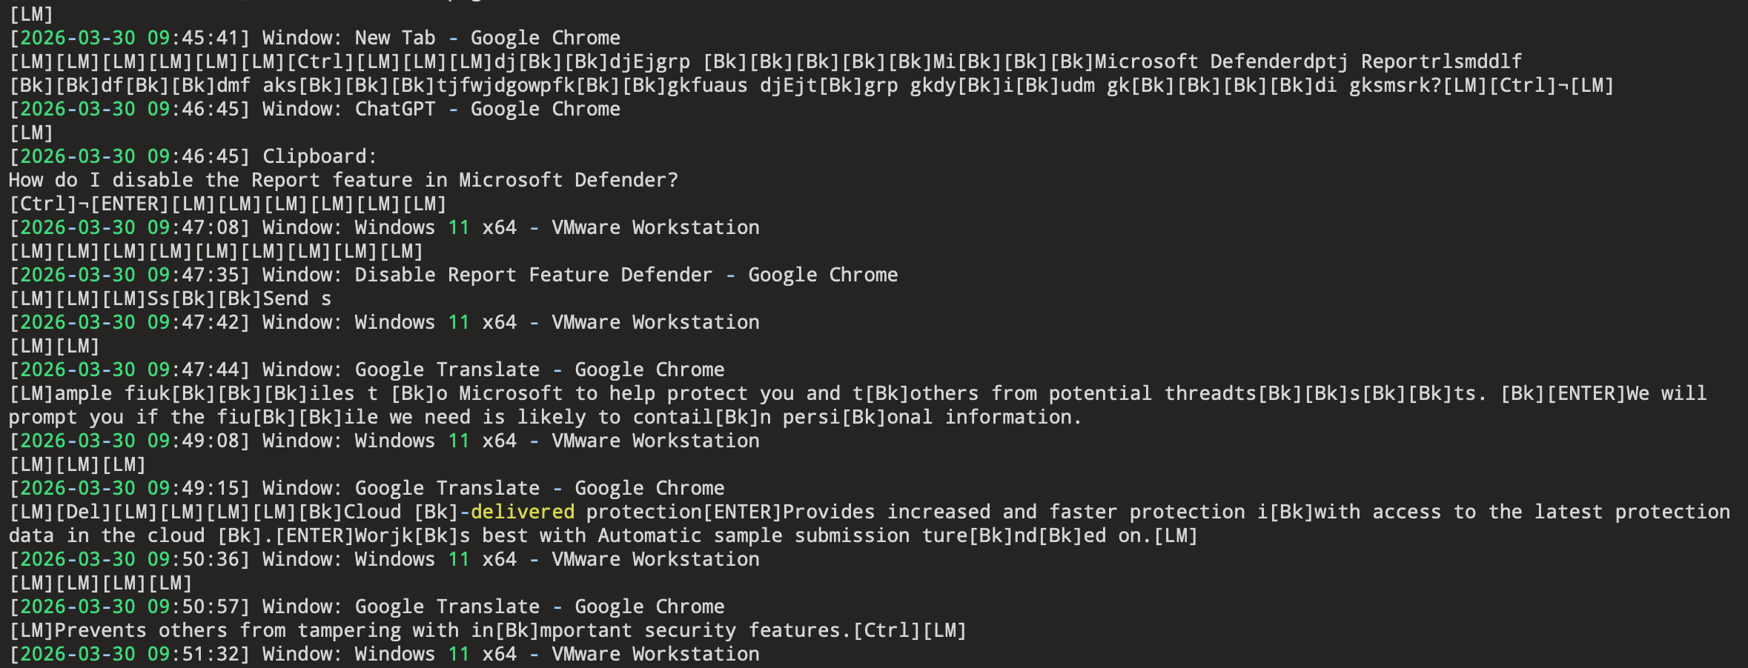Click the 09:51:32 VMware Workstation window line

[x=384, y=654]
